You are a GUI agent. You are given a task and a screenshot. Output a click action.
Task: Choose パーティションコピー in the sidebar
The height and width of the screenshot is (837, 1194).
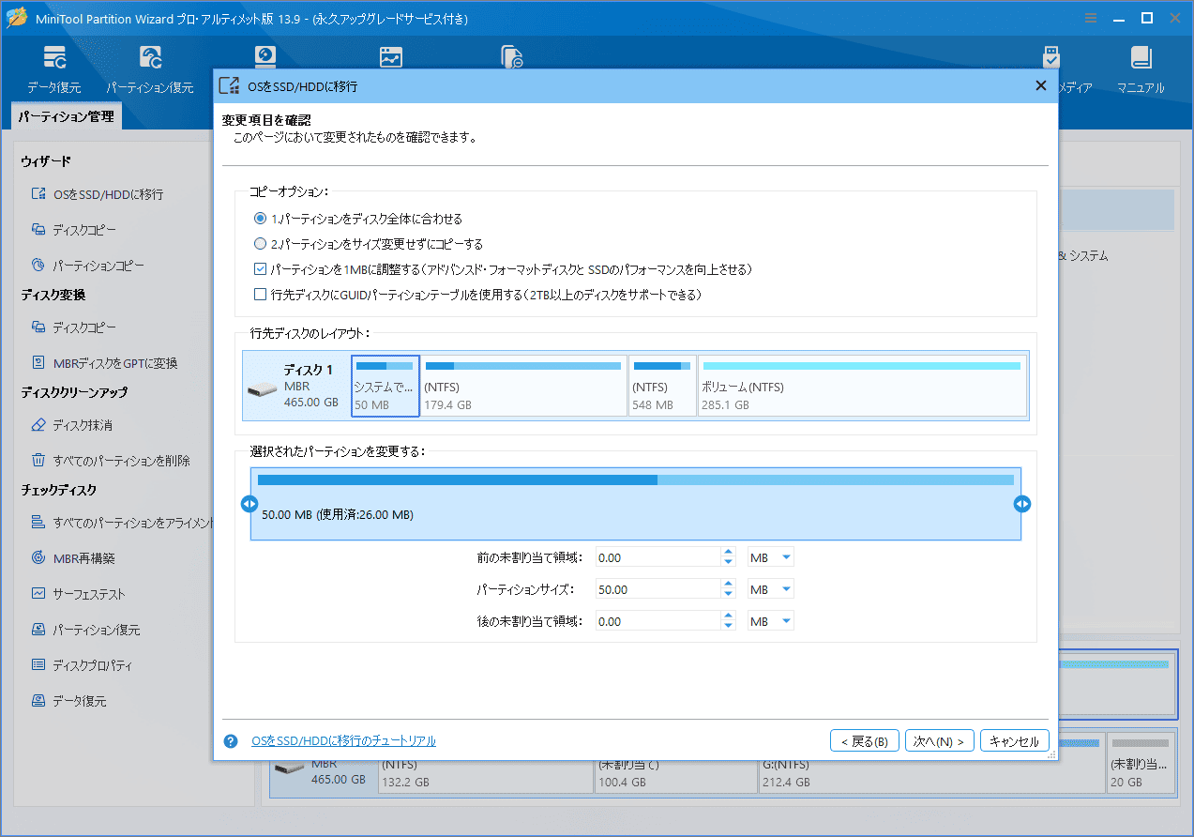pos(87,266)
